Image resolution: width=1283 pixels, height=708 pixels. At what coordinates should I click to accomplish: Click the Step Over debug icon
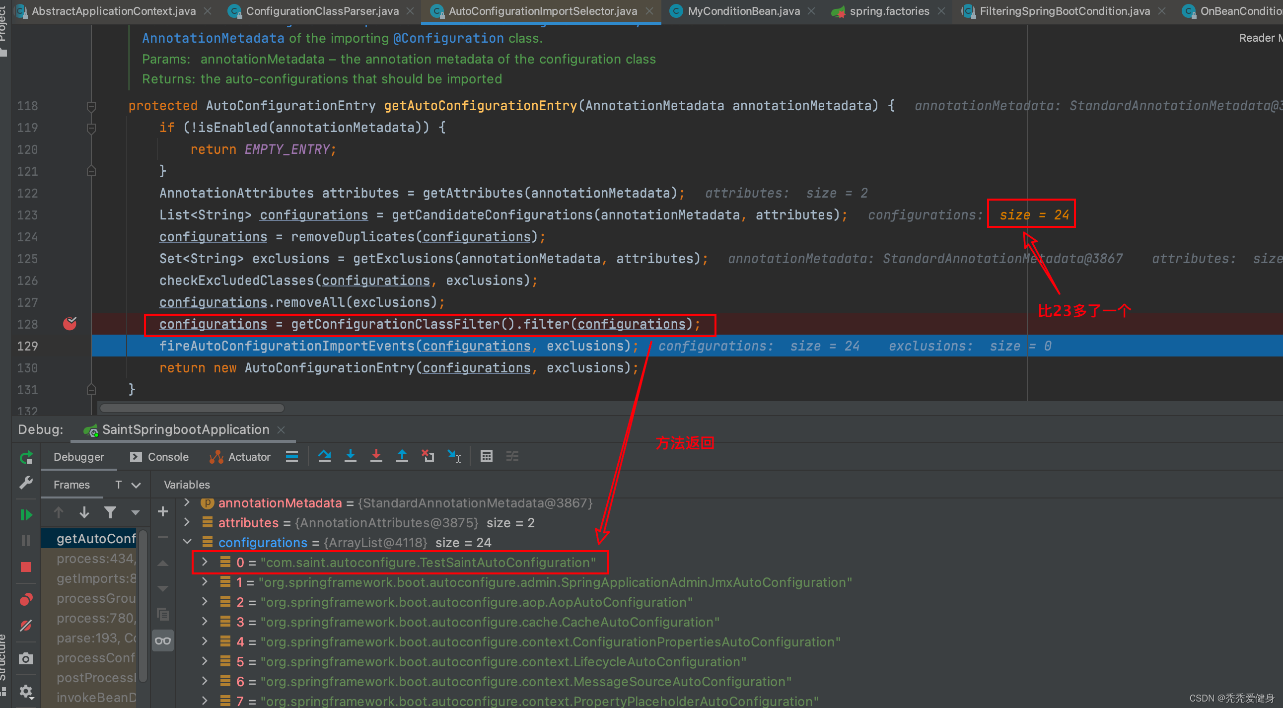(324, 456)
